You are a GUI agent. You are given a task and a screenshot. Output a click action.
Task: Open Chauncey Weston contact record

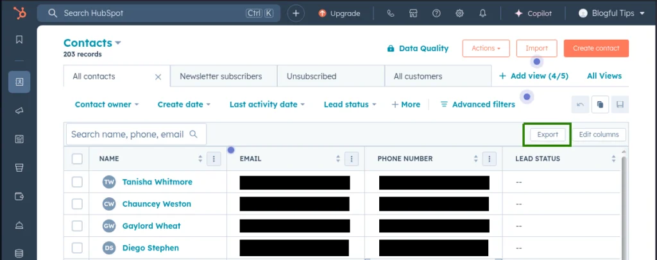point(157,204)
